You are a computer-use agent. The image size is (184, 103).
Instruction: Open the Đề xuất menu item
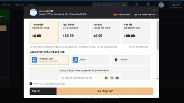click(x=6, y=5)
